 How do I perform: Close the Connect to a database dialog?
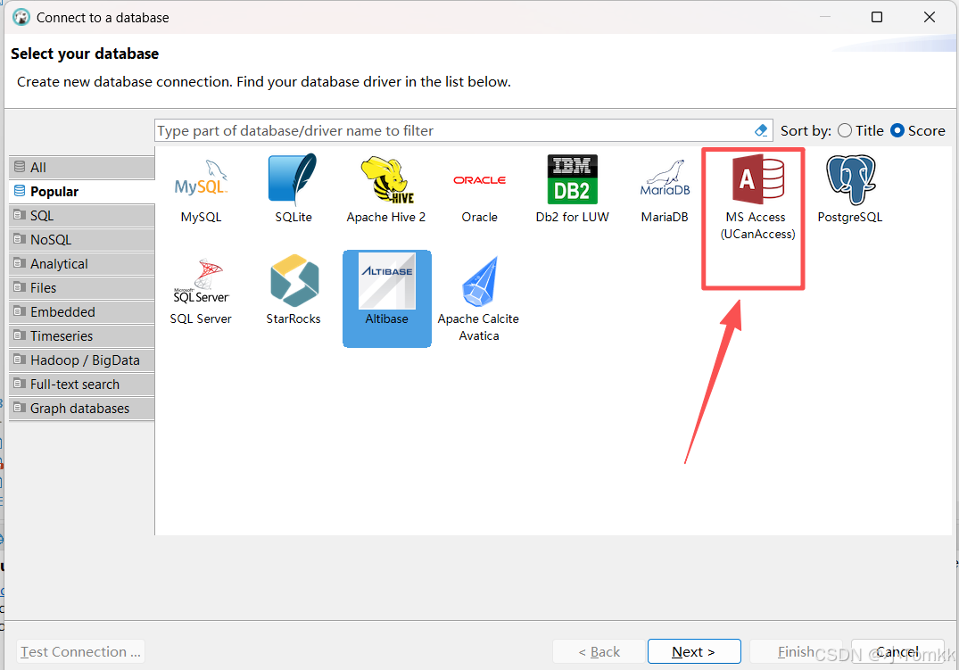click(929, 17)
